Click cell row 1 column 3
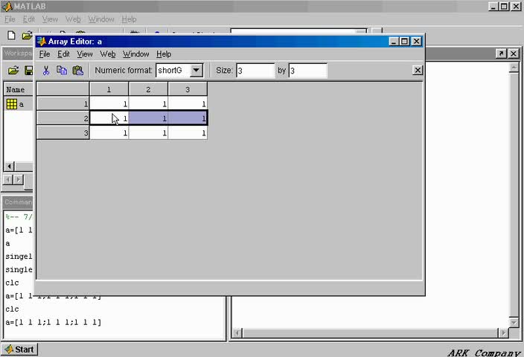Image resolution: width=524 pixels, height=357 pixels. click(188, 104)
